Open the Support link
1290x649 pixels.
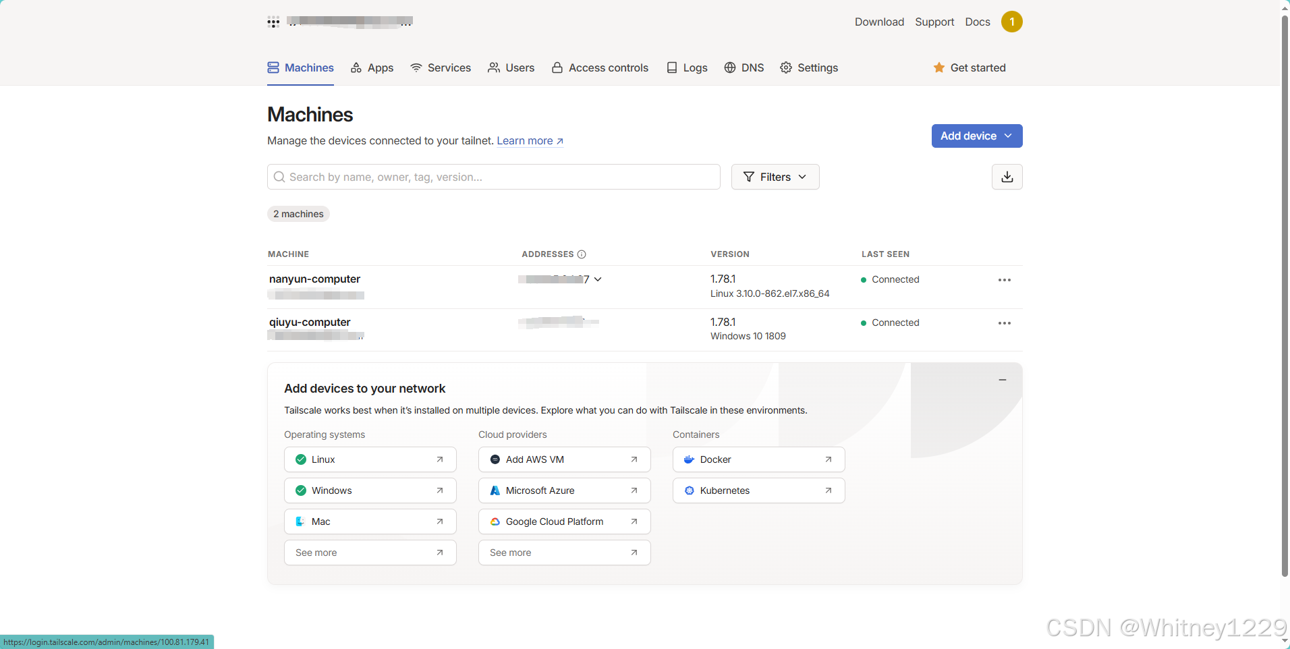[934, 22]
